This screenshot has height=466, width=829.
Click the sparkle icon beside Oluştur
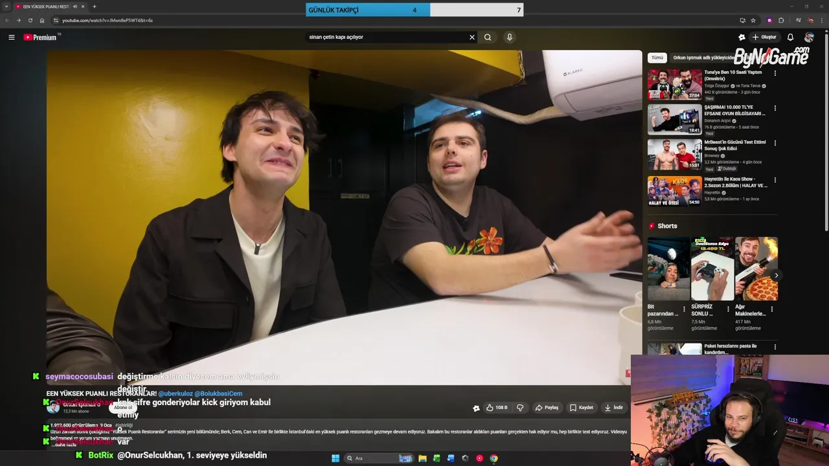pyautogui.click(x=742, y=38)
